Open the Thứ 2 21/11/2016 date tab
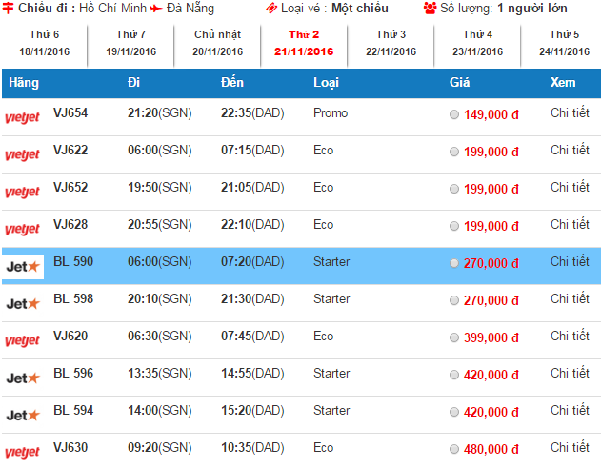This screenshot has width=601, height=470. pyautogui.click(x=304, y=43)
